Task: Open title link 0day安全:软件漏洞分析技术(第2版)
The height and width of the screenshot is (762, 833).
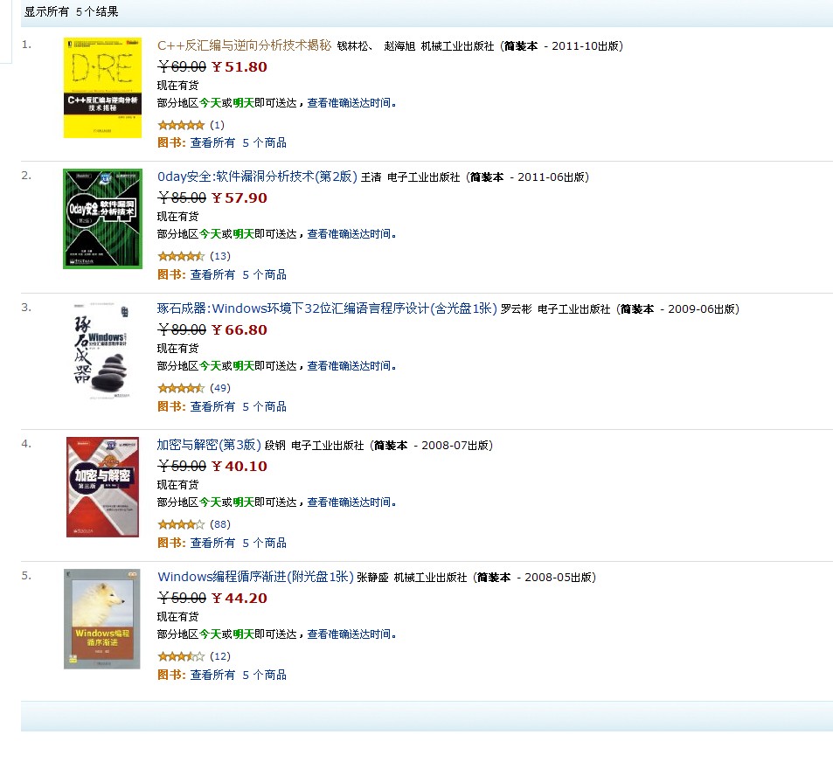Action: pyautogui.click(x=257, y=177)
